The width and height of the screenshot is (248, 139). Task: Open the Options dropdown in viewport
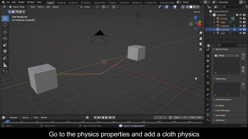[198, 12]
